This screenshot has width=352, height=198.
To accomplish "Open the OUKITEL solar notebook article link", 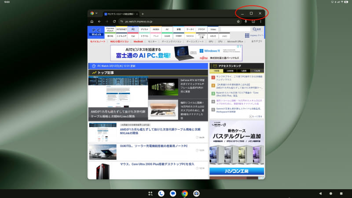I will click(x=154, y=146).
